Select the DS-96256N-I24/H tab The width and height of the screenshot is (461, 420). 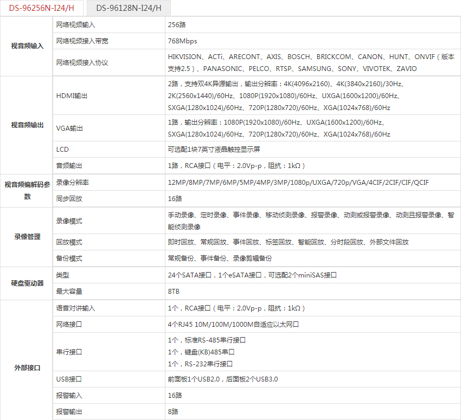click(42, 8)
